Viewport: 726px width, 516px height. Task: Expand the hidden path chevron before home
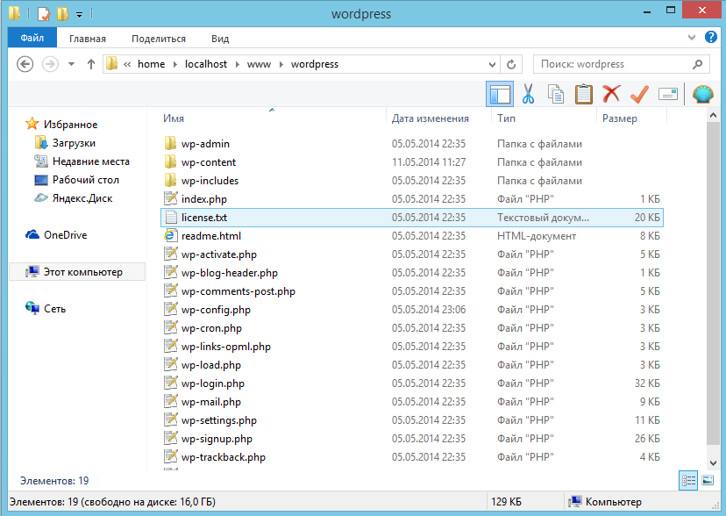pos(127,64)
